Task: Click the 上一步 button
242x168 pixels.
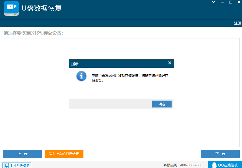Action: [22, 154]
